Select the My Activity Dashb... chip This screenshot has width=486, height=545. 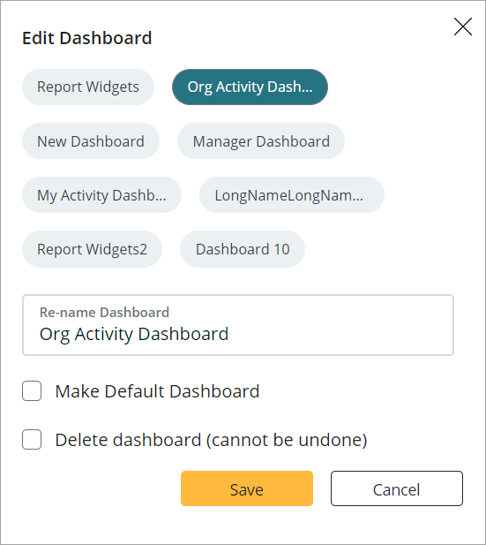coord(101,195)
